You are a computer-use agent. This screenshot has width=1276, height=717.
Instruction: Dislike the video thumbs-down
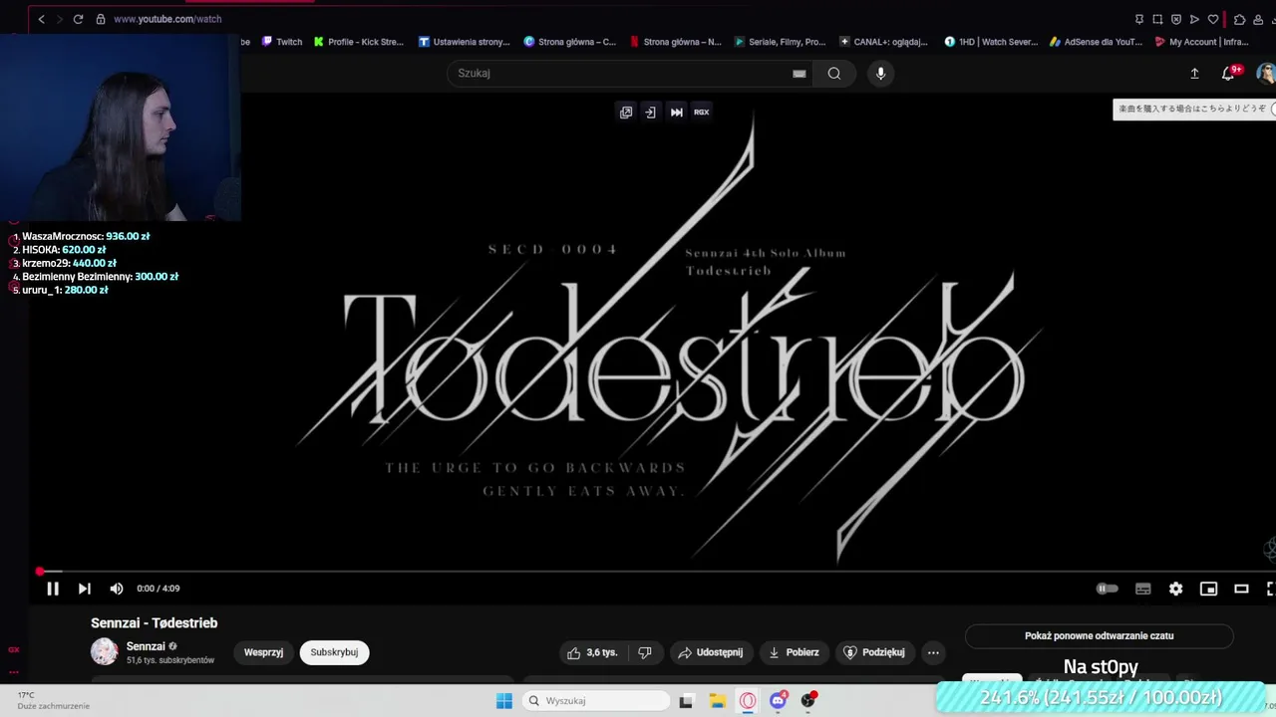[x=645, y=652]
